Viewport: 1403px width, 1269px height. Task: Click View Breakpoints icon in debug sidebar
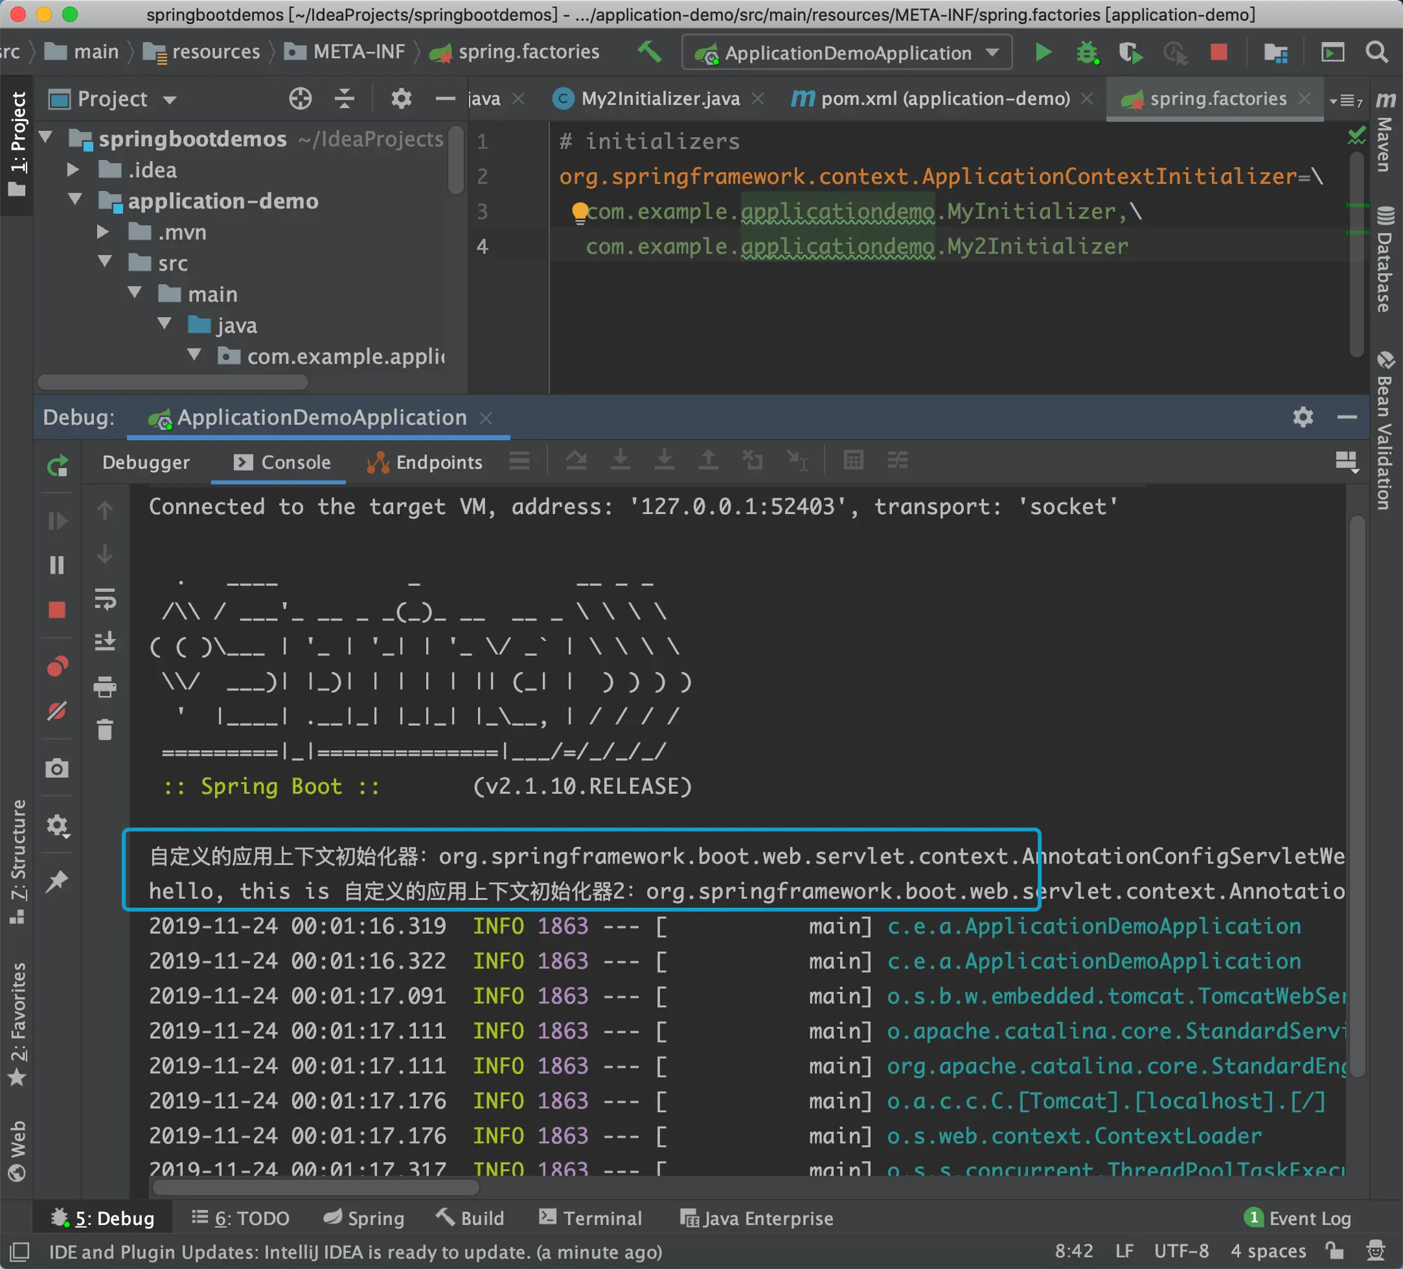[57, 666]
